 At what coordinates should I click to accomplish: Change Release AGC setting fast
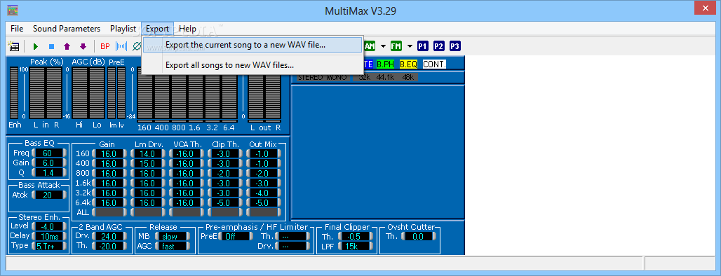[173, 246]
